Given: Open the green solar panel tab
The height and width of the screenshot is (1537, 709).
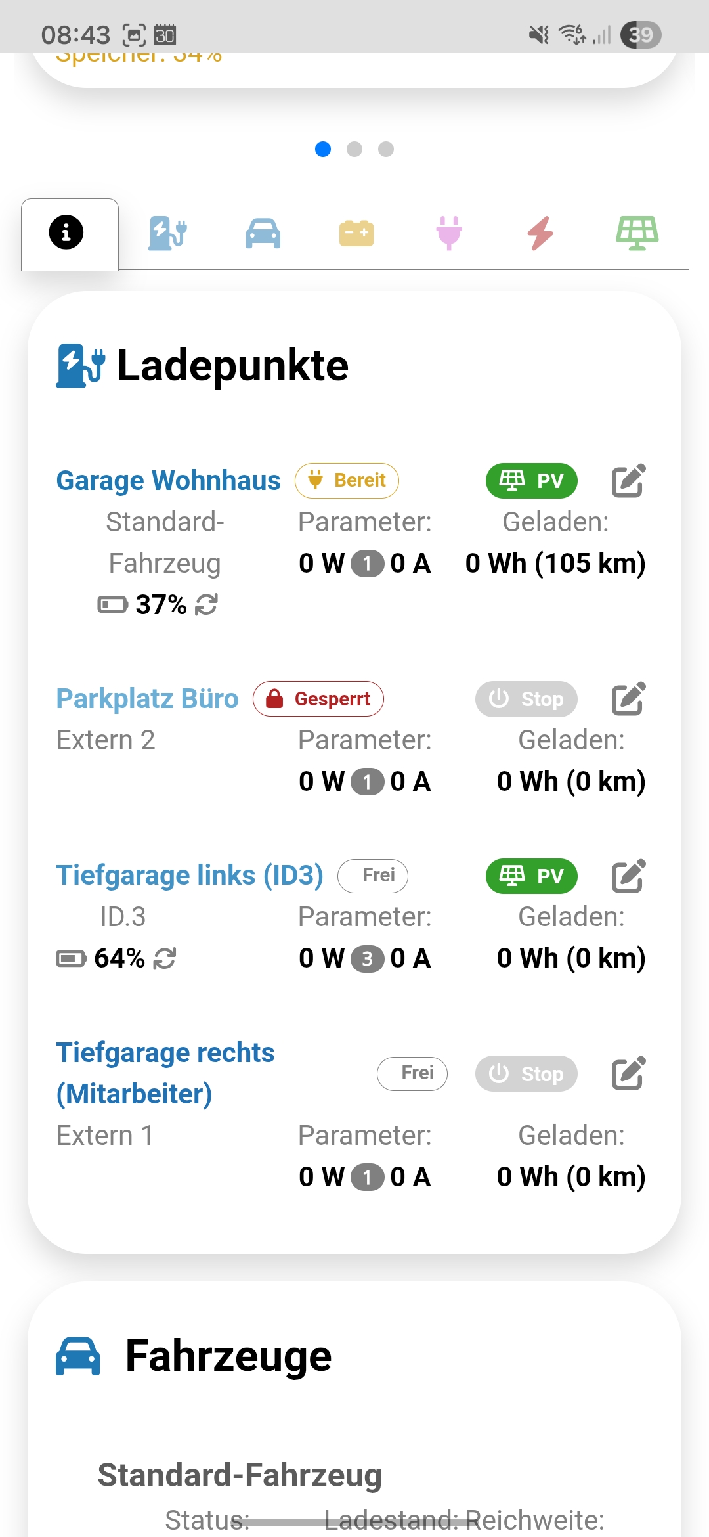Looking at the screenshot, I should 637,233.
